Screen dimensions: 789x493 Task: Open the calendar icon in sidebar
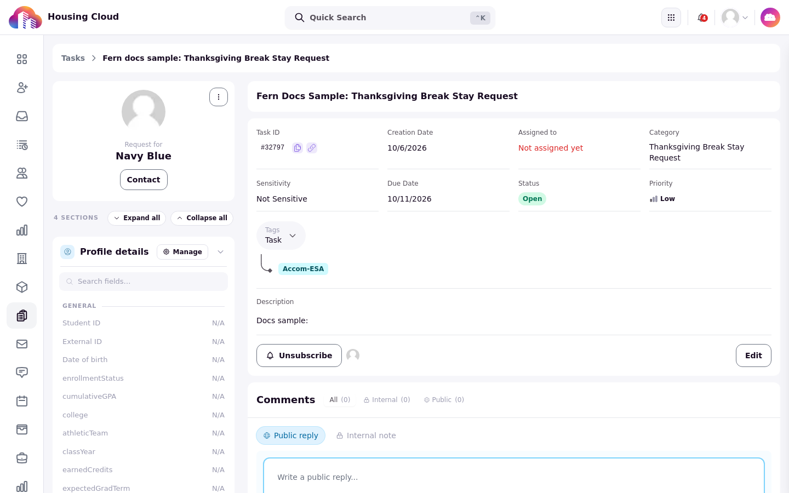(x=22, y=401)
